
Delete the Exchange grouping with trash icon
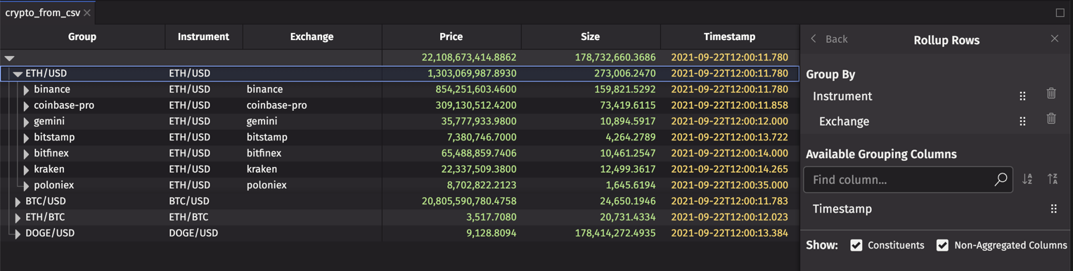tap(1051, 119)
